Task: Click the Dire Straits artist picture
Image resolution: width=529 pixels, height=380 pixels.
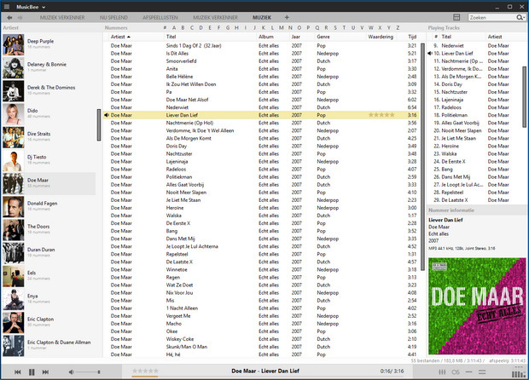Action: click(x=14, y=137)
